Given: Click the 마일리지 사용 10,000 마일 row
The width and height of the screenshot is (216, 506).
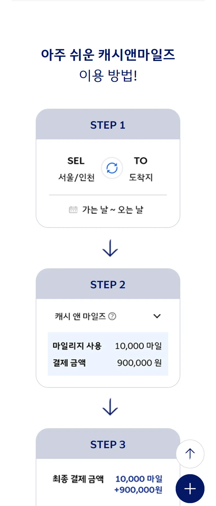Looking at the screenshot, I should (108, 346).
